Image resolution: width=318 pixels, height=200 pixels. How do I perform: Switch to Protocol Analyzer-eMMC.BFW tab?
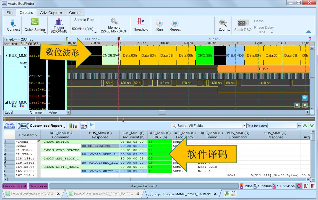(x=32, y=194)
